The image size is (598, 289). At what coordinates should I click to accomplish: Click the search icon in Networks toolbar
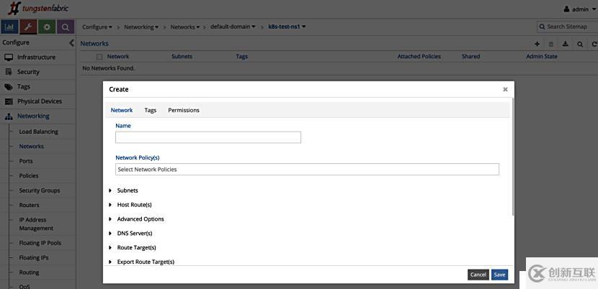pos(580,44)
